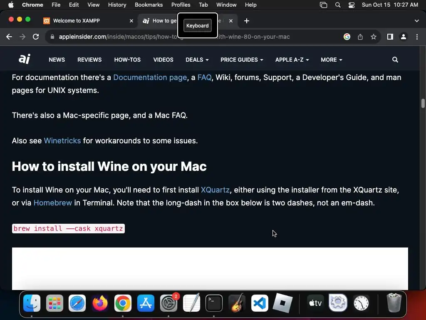Screen dimensions: 426x320
Task: Open the XQuartz link
Action: click(215, 190)
